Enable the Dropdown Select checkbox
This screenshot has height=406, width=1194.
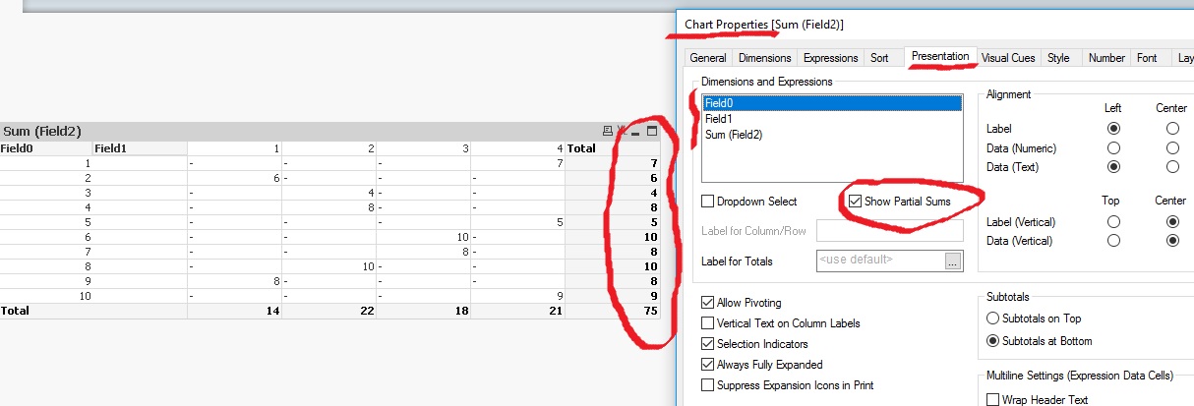708,201
